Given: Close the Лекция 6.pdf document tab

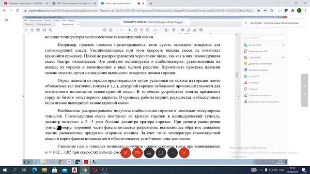Looking at the screenshot, I should (78, 24).
